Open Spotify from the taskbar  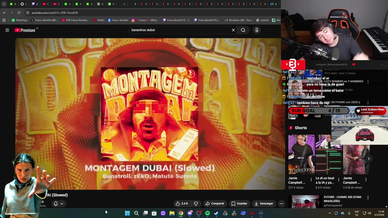[207, 213]
